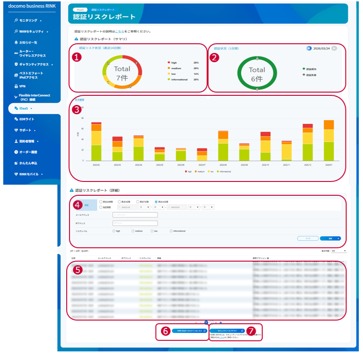
Task: Click the lock icon next to VPN
Action: pyautogui.click(x=16, y=86)
